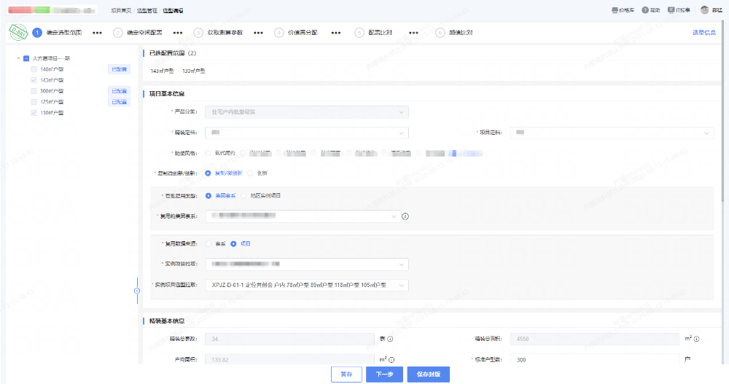The image size is (729, 384).
Task: Select the 创新 radio button
Action: pyautogui.click(x=250, y=173)
